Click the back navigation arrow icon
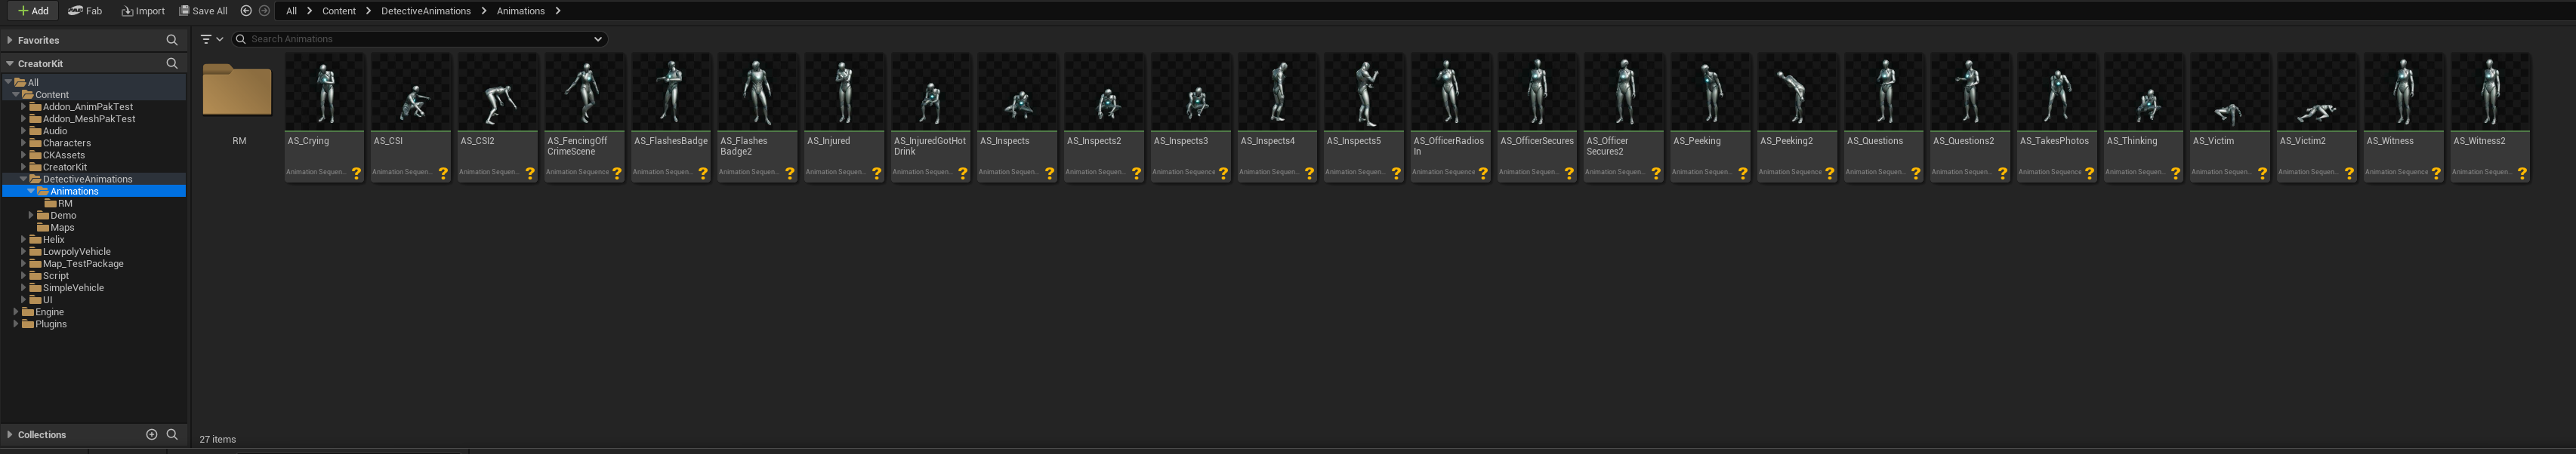 pos(246,11)
